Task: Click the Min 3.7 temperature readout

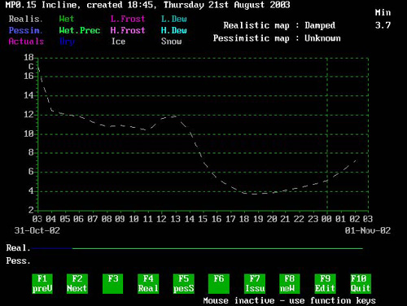Action: point(383,19)
